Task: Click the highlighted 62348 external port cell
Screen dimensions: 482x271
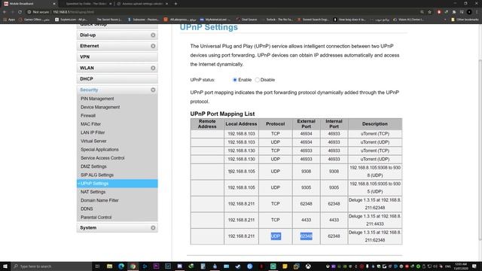Action: click(x=307, y=236)
